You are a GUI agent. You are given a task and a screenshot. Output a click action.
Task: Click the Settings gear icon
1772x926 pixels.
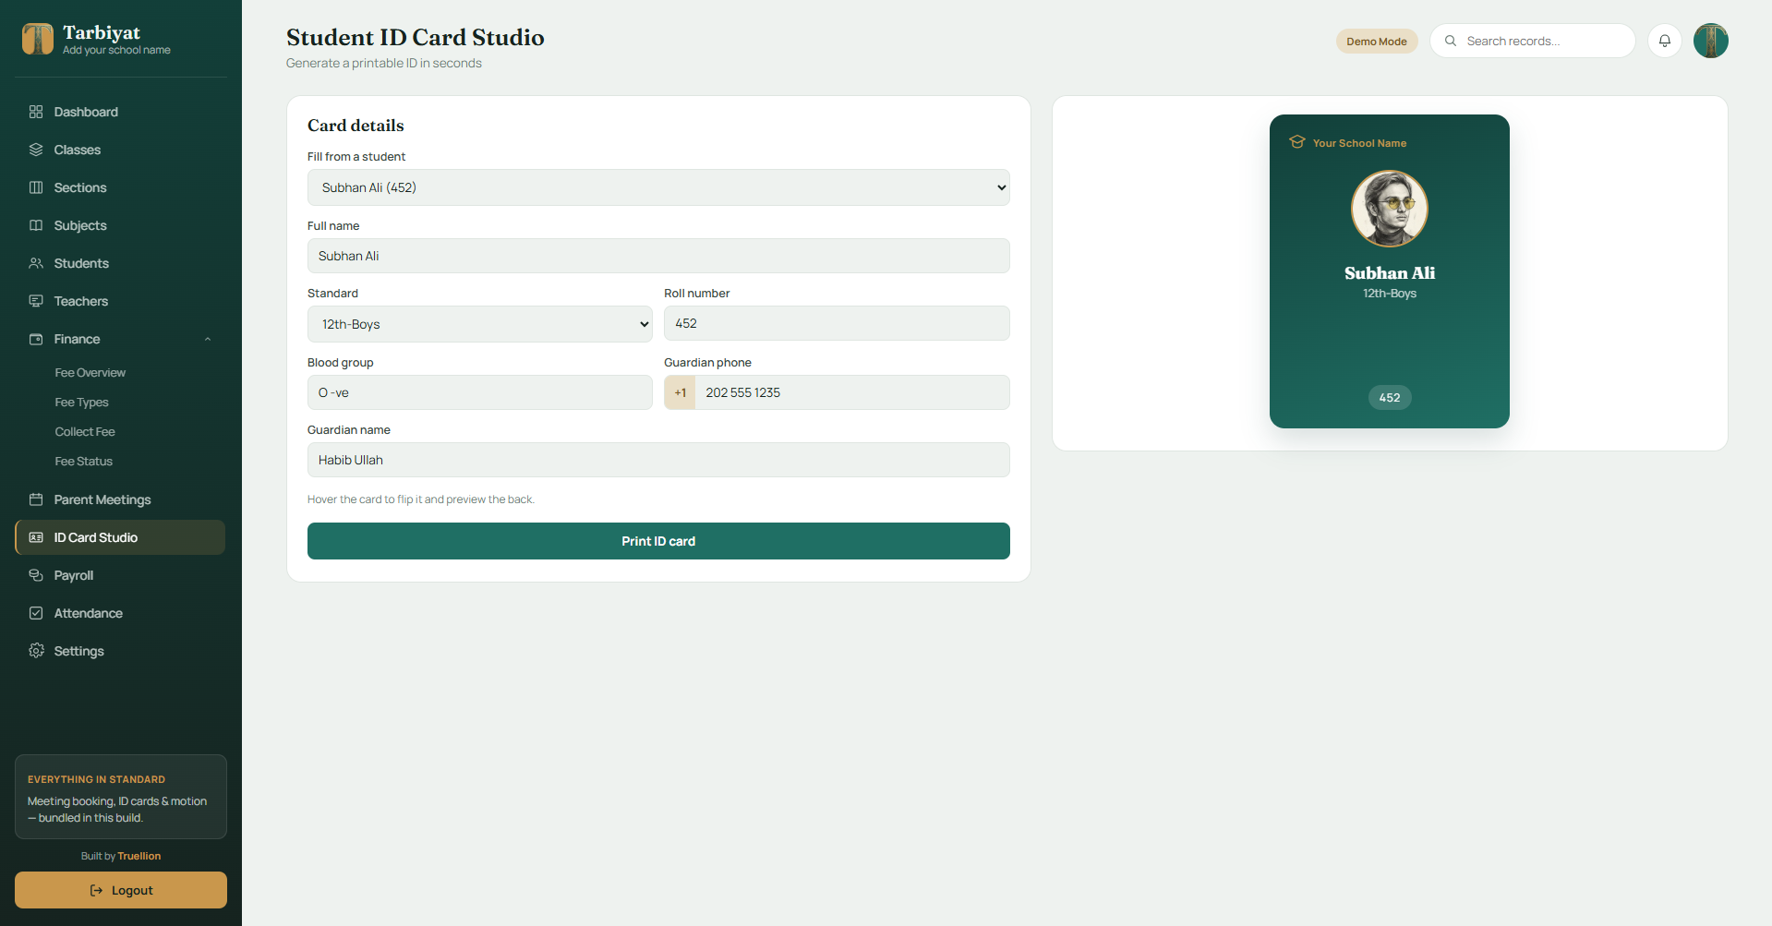point(36,651)
